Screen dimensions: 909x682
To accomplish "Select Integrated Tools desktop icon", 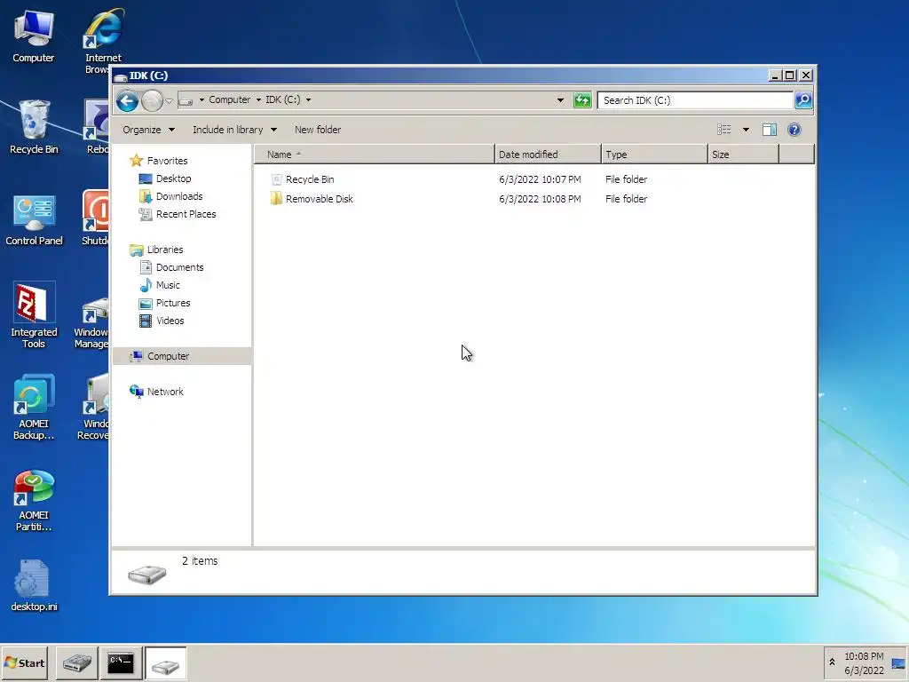I will [x=34, y=315].
